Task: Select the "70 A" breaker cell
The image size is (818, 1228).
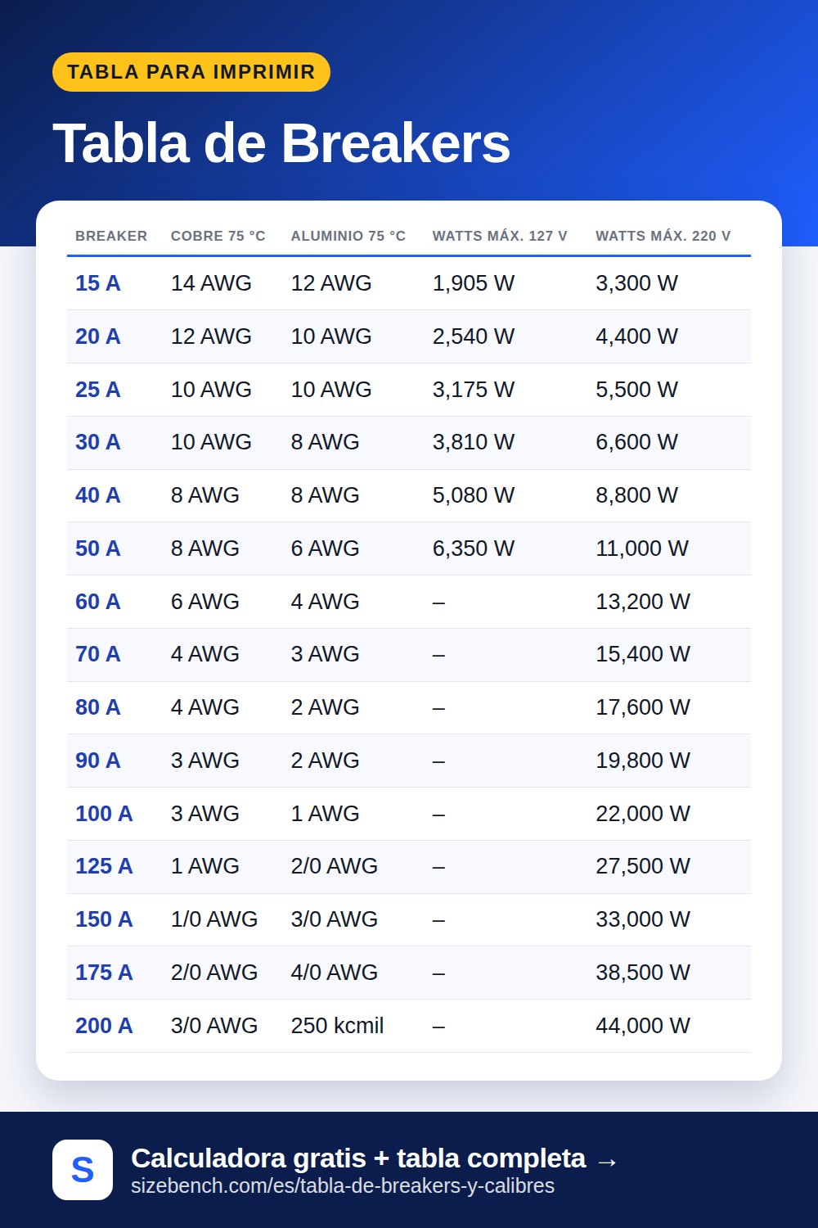Action: (98, 654)
